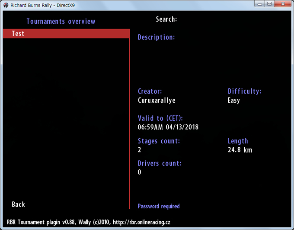Select the Test tournament entry
The image size is (294, 230).
point(66,34)
